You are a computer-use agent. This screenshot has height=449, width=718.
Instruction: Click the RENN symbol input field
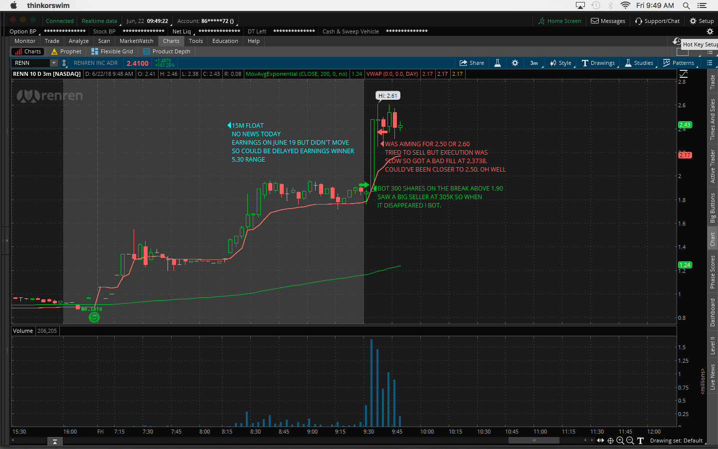pyautogui.click(x=31, y=63)
